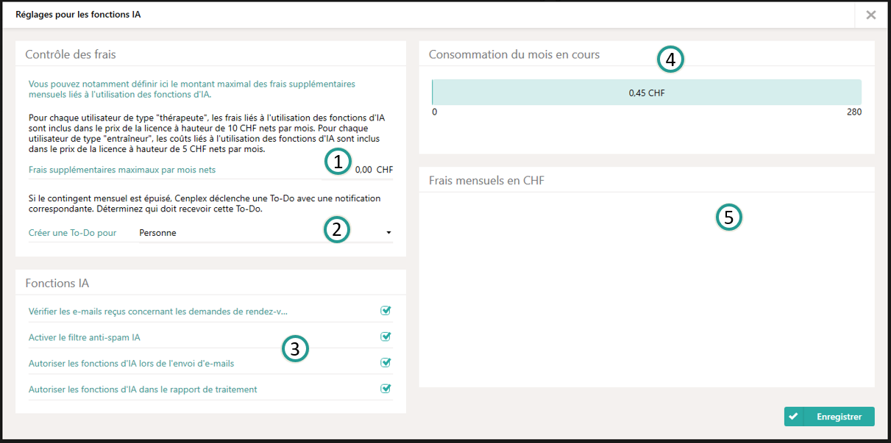891x443 pixels.
Task: Click the Personne value in the To-Do selector
Action: (158, 233)
